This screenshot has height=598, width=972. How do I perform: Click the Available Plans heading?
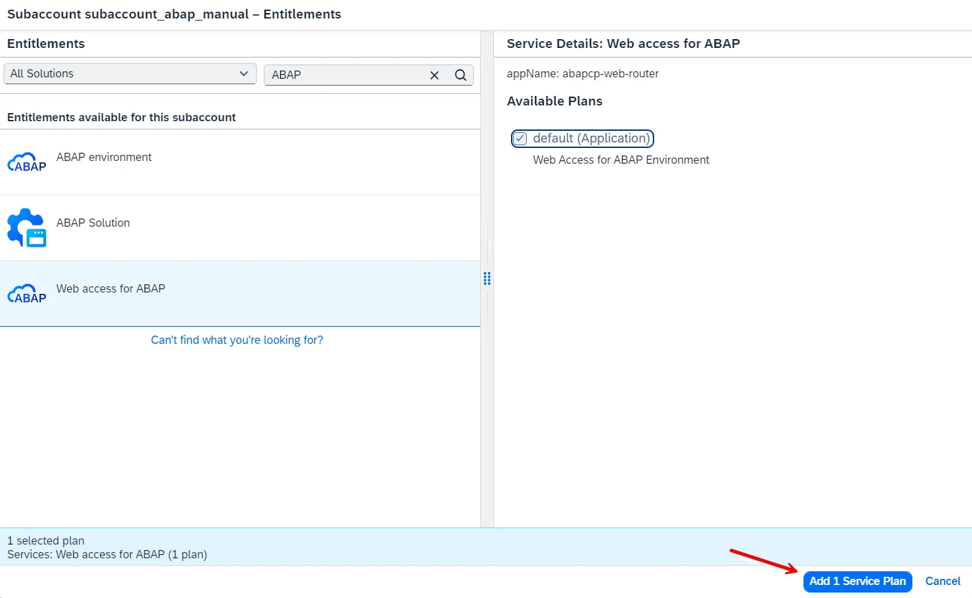(555, 101)
